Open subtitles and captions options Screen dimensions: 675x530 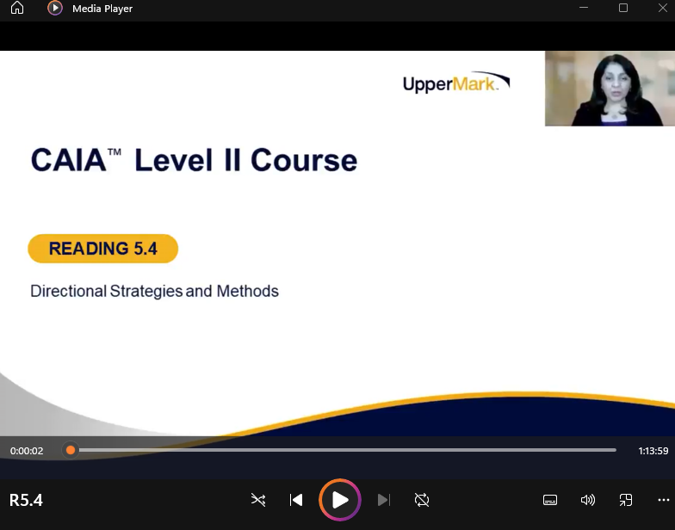point(550,500)
